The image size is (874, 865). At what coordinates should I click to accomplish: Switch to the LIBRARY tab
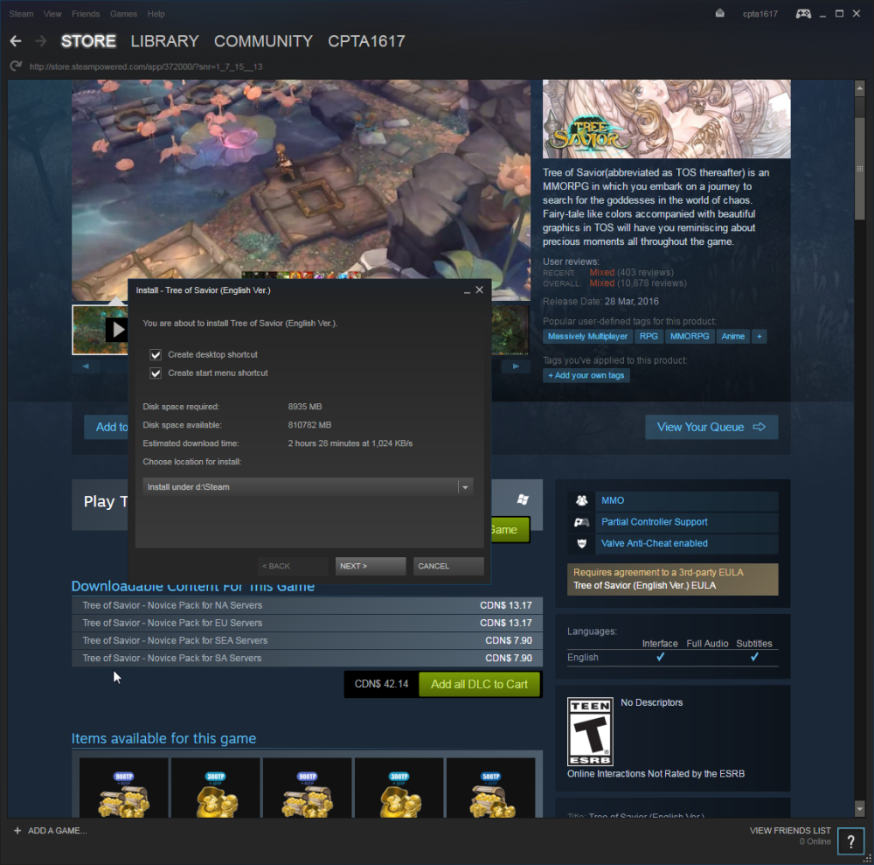coord(164,41)
